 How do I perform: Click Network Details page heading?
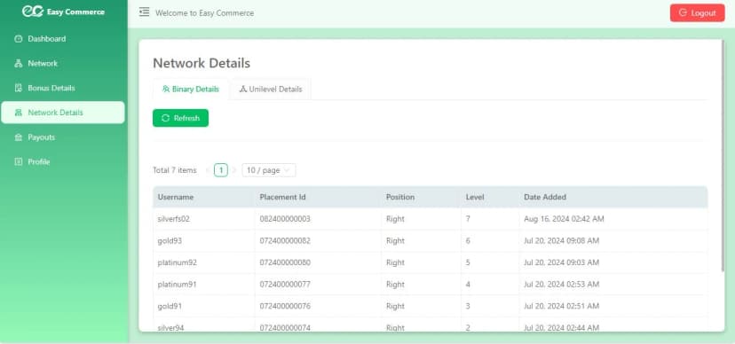[202, 63]
